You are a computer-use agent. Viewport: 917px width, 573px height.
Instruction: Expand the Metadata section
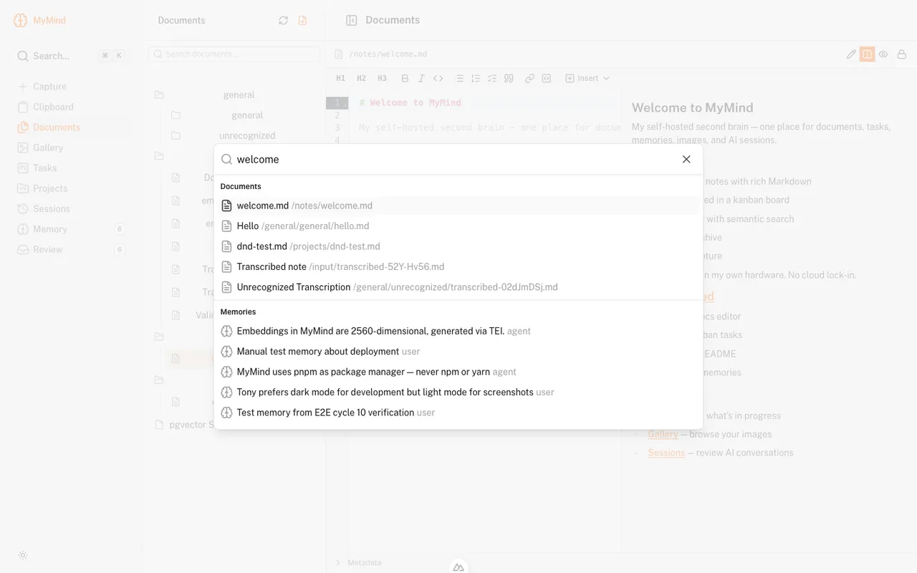(x=359, y=563)
